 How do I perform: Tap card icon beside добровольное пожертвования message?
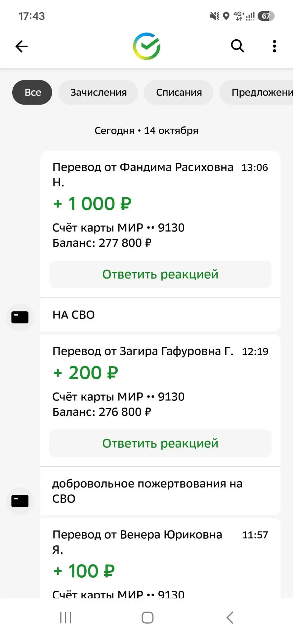point(20,501)
